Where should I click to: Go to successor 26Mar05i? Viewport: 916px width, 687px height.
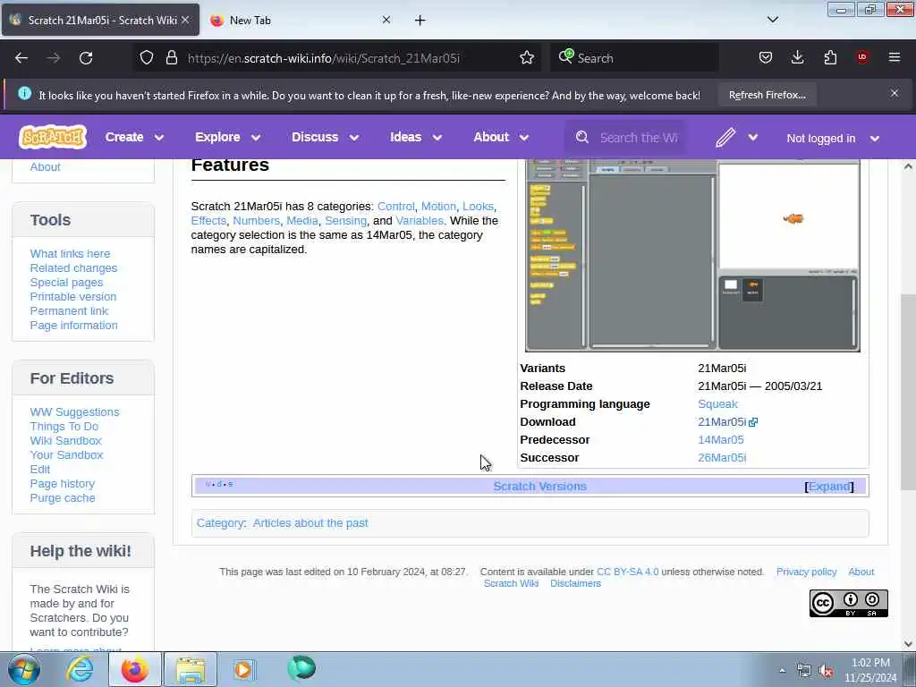(x=722, y=457)
